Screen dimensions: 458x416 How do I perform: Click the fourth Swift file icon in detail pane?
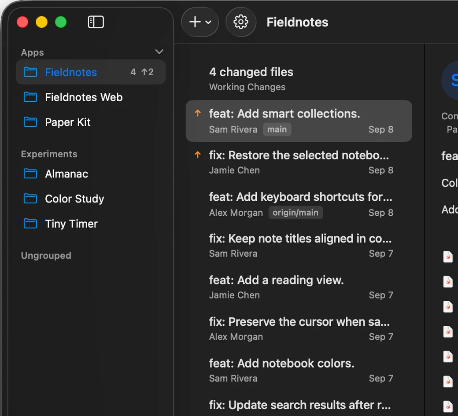pos(448,331)
